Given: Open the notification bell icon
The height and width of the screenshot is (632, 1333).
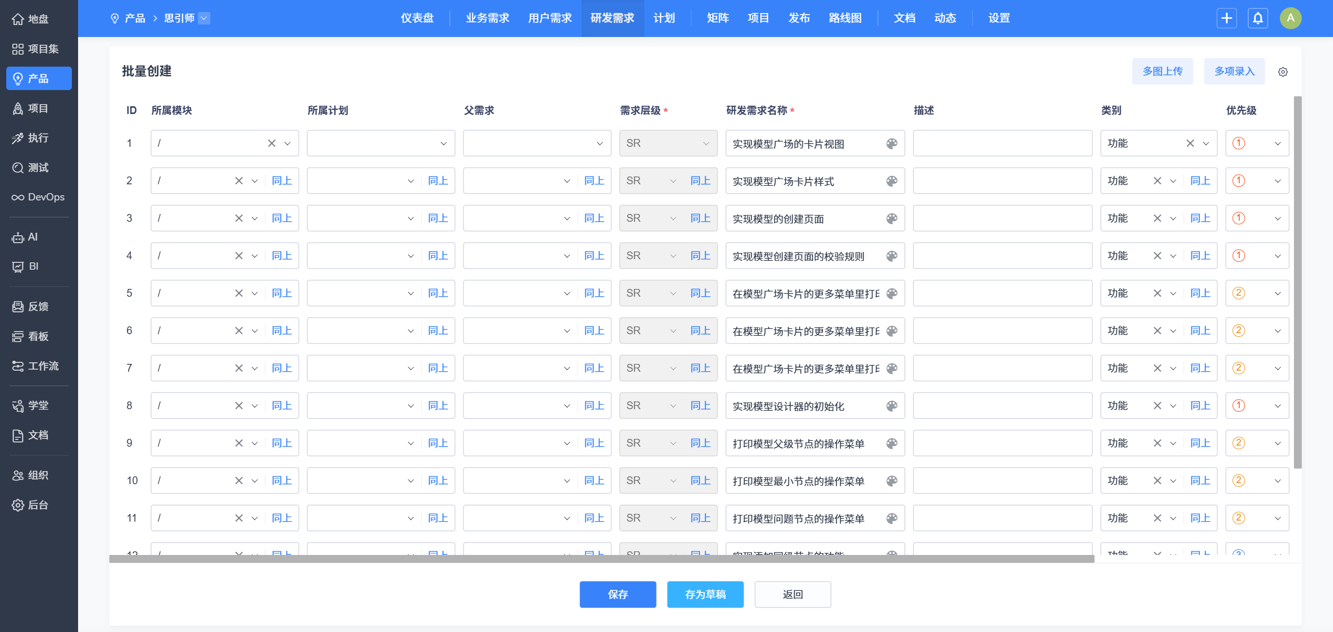Looking at the screenshot, I should click(1257, 18).
